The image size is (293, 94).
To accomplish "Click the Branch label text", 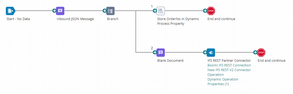I will point(113,19).
